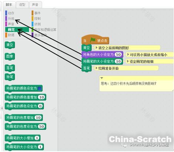Collapse the 清空之前所画的图形 comment
Screen dimensions: 174x152
[97, 48]
